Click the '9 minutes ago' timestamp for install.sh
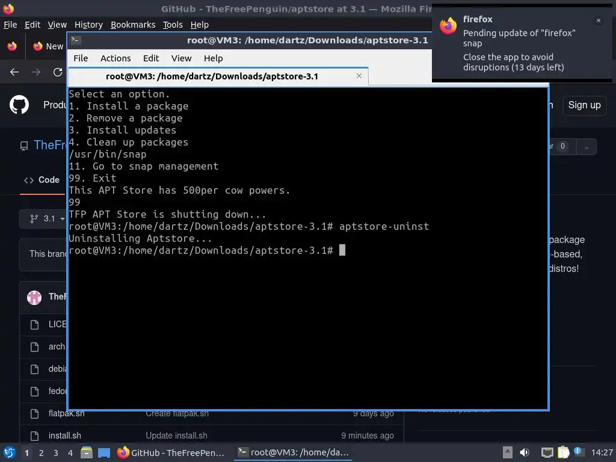This screenshot has height=462, width=616. coord(368,436)
